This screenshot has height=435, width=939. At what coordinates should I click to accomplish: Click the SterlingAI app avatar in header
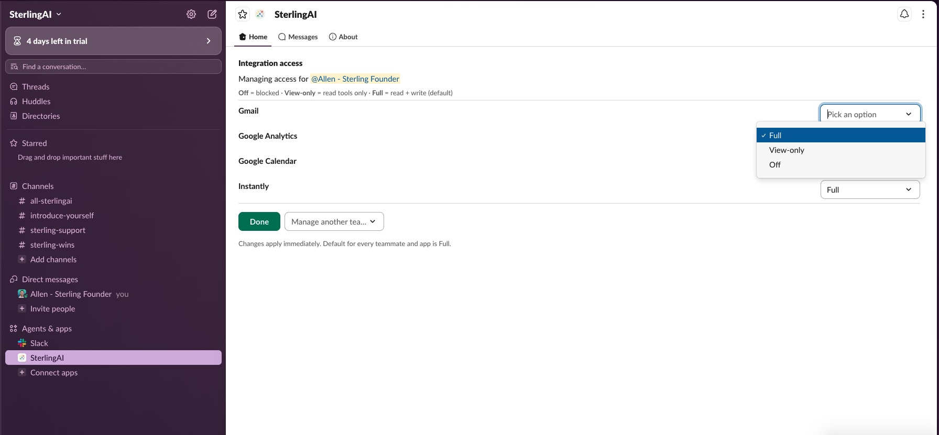[x=260, y=14]
